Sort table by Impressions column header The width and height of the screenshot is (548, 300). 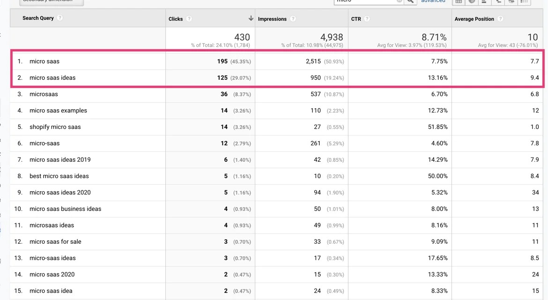pos(272,19)
